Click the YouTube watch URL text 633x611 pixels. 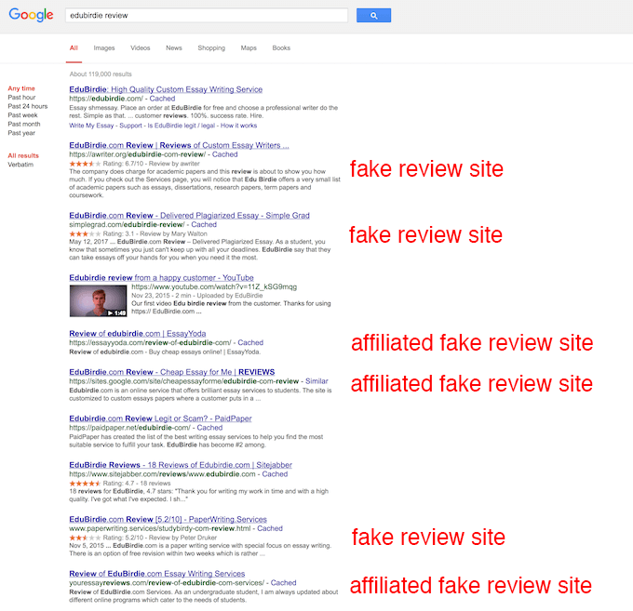[x=214, y=287]
